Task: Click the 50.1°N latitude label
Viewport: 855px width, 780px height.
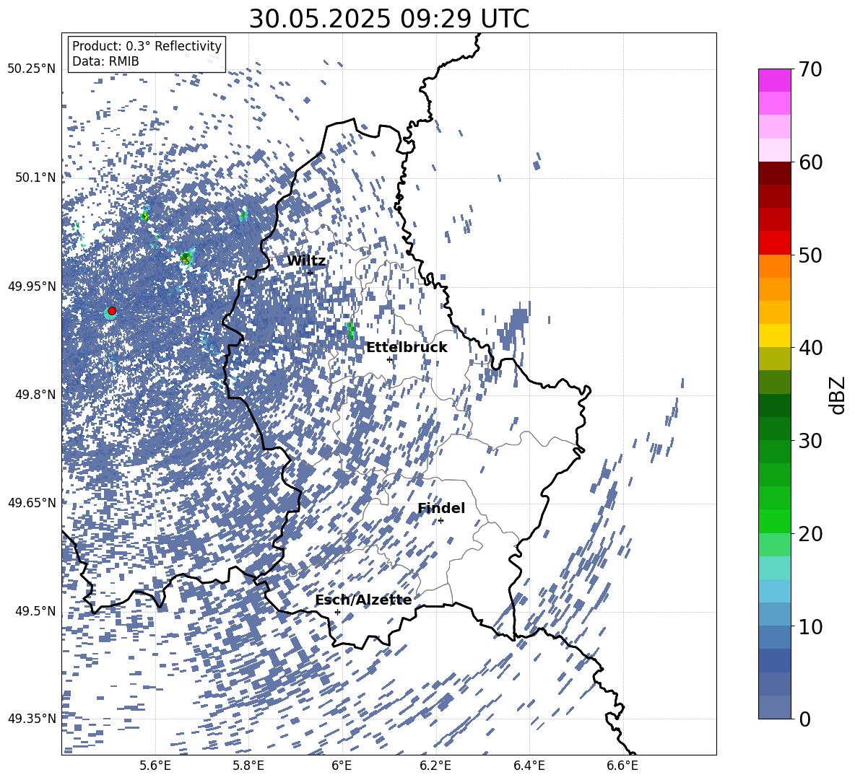Action: tap(35, 178)
